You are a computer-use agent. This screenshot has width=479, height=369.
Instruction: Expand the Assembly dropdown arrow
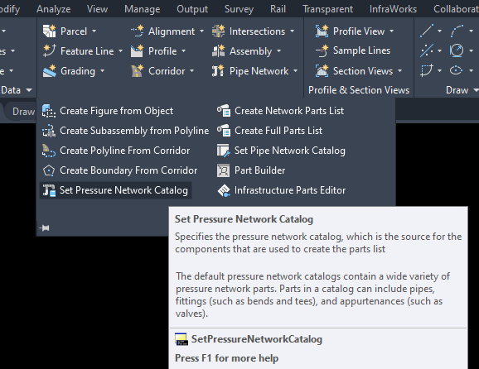tap(278, 51)
